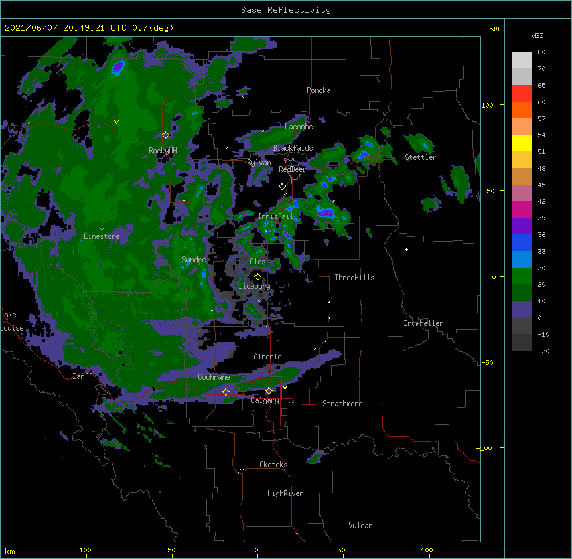The image size is (572, 559).
Task: Select the Blackfalds label
Action: (293, 148)
